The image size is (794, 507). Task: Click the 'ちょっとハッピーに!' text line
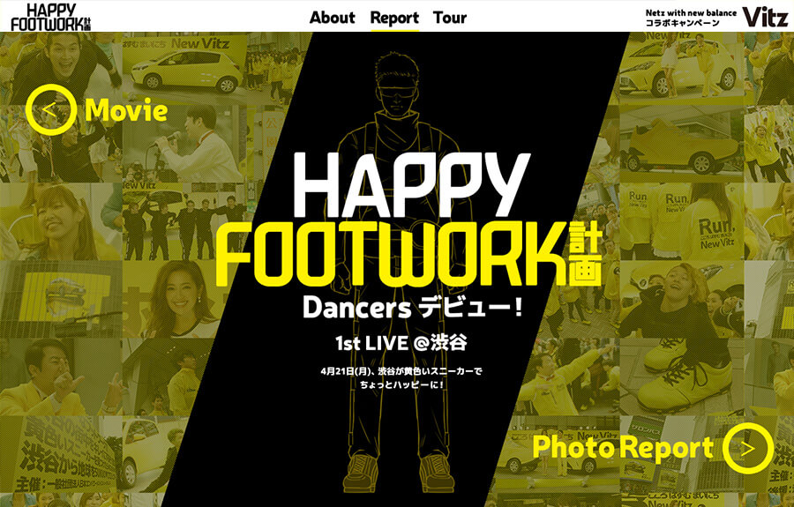point(401,384)
